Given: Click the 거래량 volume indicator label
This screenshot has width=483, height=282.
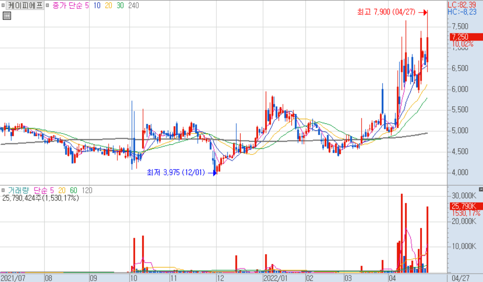Looking at the screenshot, I should tap(19, 190).
